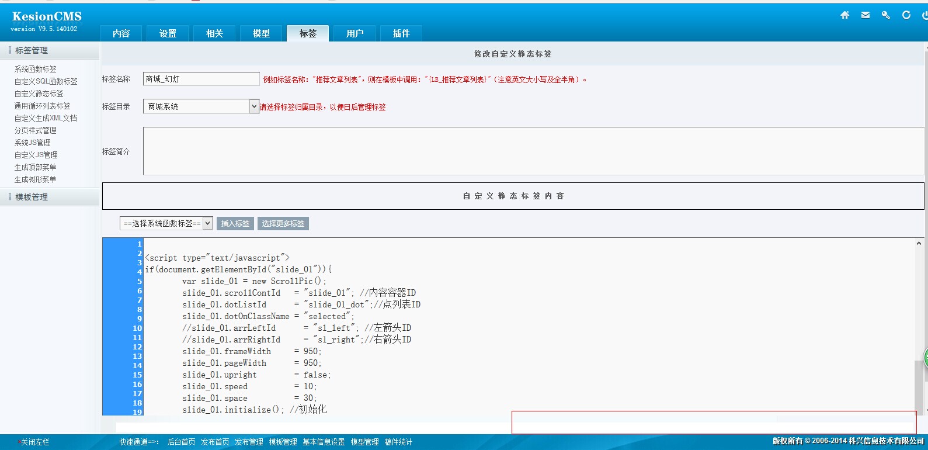Viewport: 928px width, 450px height.
Task: Open 模板管理 quick link in footer
Action: [x=283, y=442]
